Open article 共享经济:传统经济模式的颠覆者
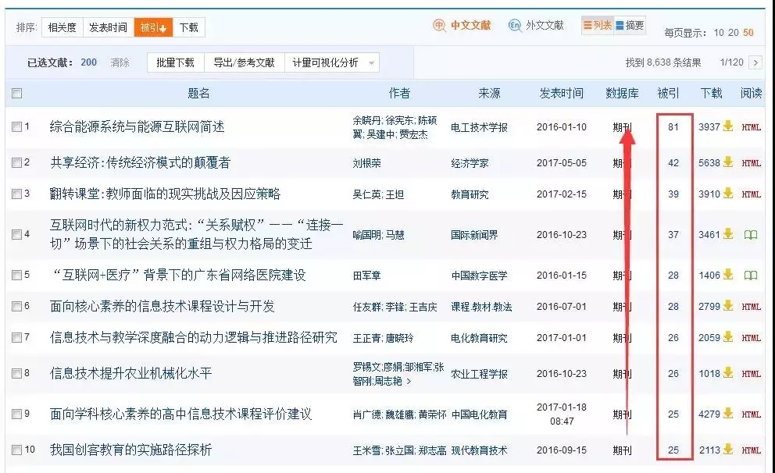This screenshot has height=473, width=775. (x=141, y=162)
